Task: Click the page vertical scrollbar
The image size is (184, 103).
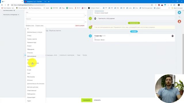Action: (x=183, y=54)
